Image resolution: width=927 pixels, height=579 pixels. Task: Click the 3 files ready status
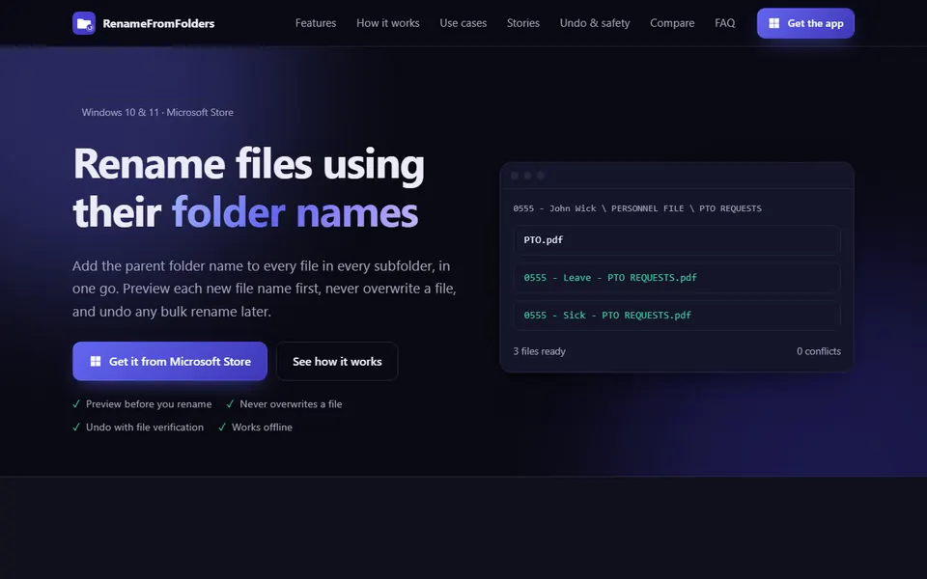pyautogui.click(x=539, y=351)
